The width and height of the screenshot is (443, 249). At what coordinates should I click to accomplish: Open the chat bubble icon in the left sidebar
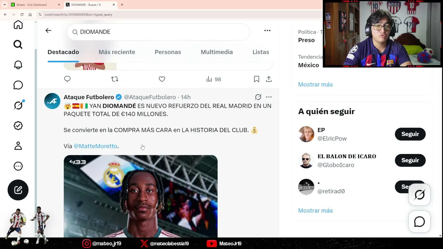pos(18,85)
